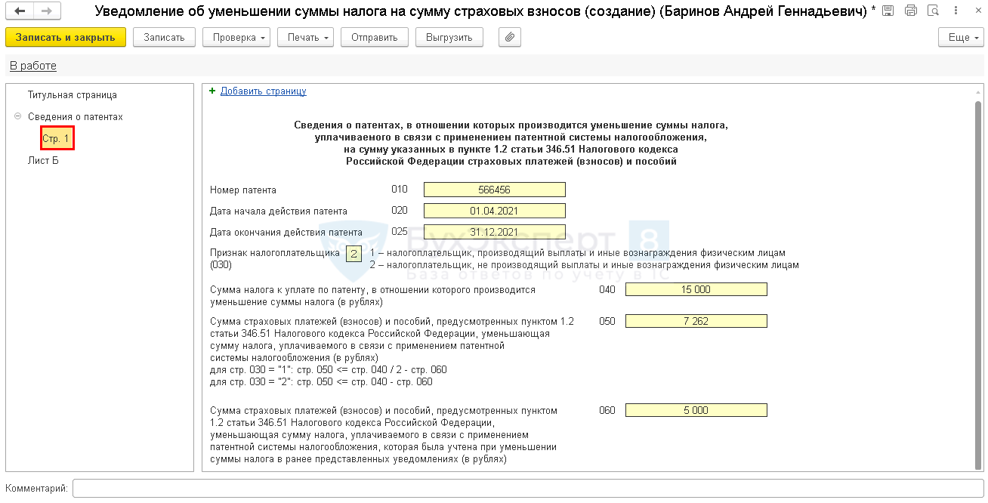Image resolution: width=988 pixels, height=503 pixels.
Task: Click line 060 field showing 5 000
Action: [696, 410]
